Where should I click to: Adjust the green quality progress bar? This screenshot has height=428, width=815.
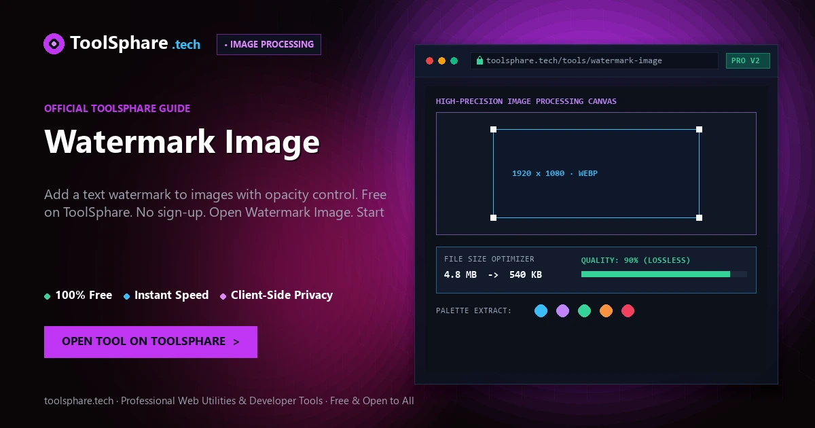pos(664,274)
